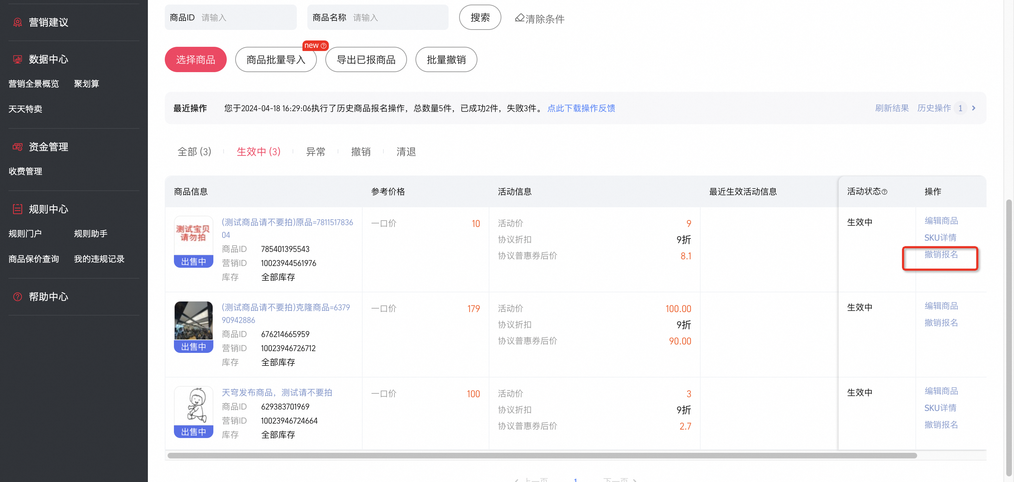The image size is (1014, 482).
Task: Click the 一口价 value 179
Action: click(474, 309)
